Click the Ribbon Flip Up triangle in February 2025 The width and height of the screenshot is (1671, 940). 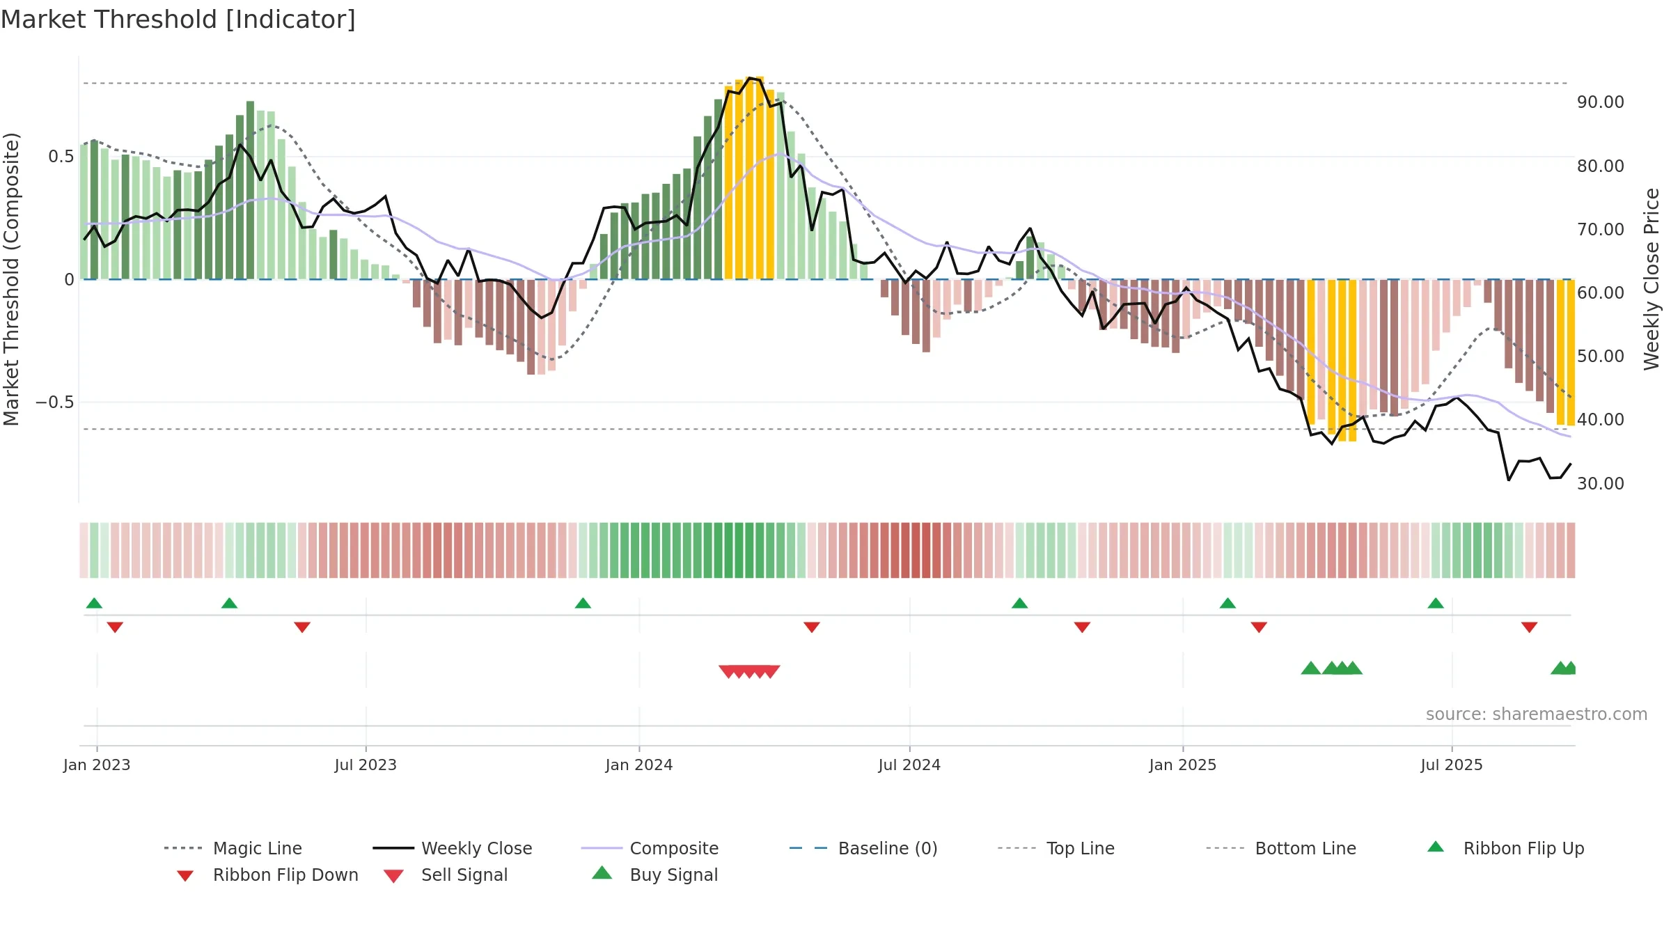[1227, 603]
